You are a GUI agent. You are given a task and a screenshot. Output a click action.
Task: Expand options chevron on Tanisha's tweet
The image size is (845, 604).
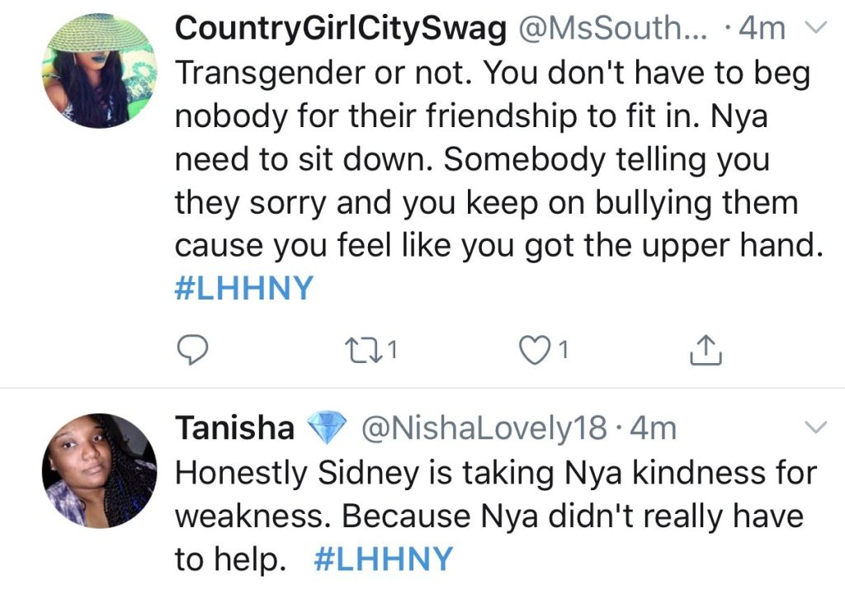(815, 427)
